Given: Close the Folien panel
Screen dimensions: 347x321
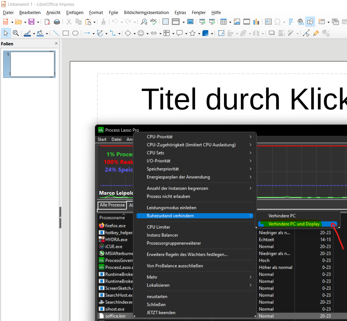Looking at the screenshot, I should point(56,44).
